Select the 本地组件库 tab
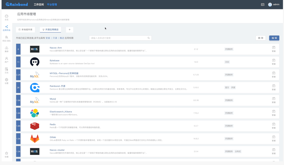 coord(25,30)
